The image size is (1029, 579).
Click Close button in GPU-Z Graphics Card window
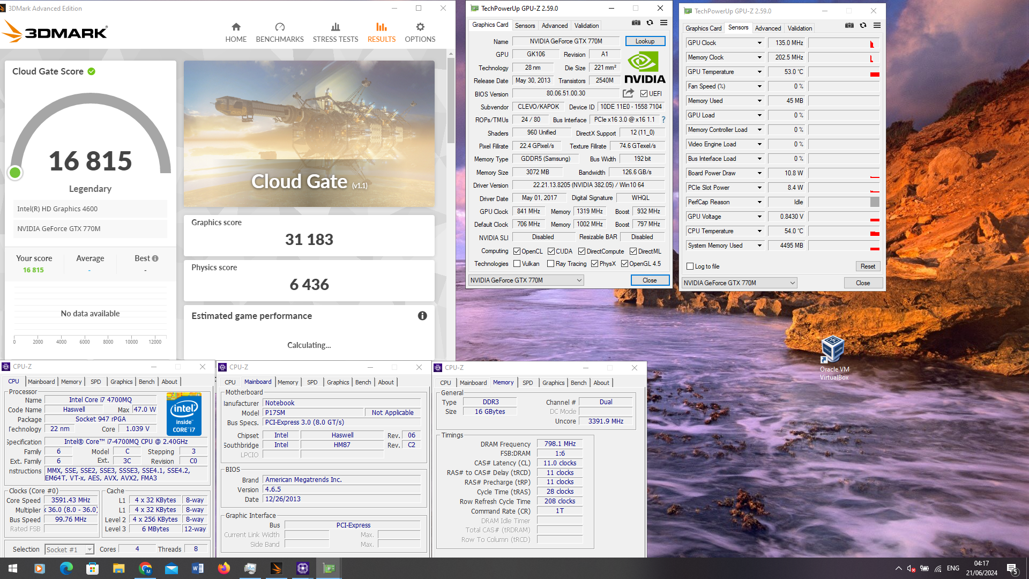650,280
